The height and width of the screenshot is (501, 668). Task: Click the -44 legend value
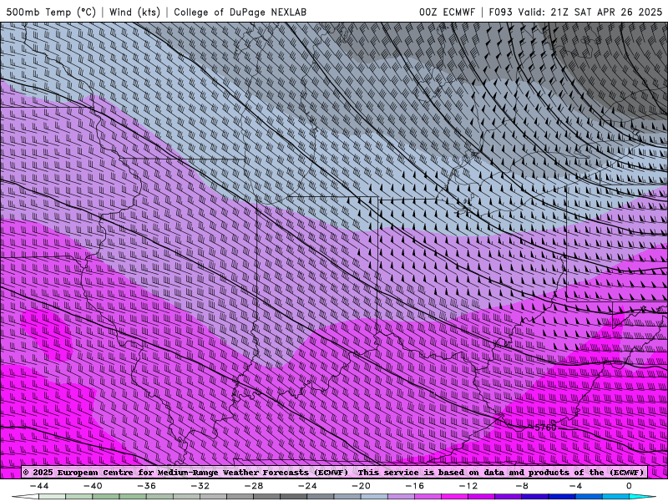coord(39,486)
